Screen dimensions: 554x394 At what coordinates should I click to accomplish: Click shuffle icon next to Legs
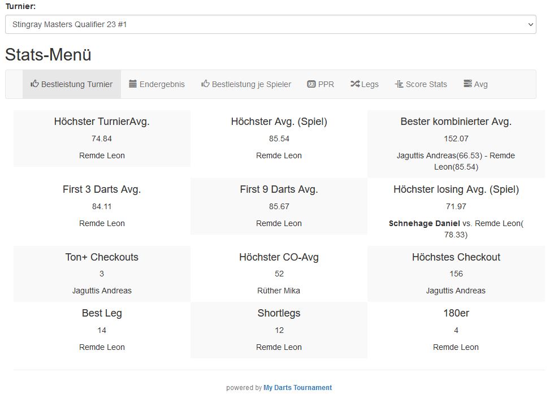(x=354, y=84)
